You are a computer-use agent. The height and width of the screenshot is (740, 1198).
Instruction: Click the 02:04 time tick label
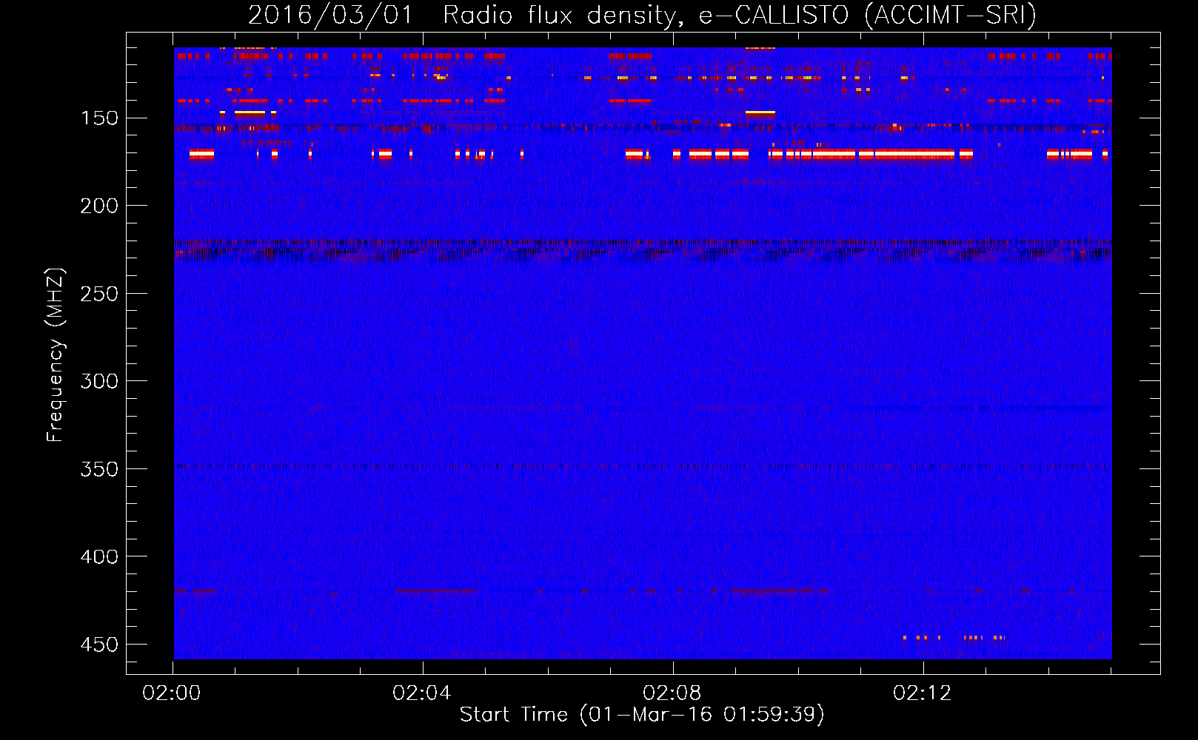[x=422, y=693]
